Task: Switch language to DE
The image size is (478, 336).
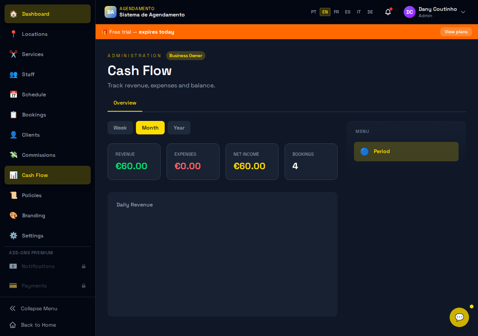Action: tap(370, 12)
